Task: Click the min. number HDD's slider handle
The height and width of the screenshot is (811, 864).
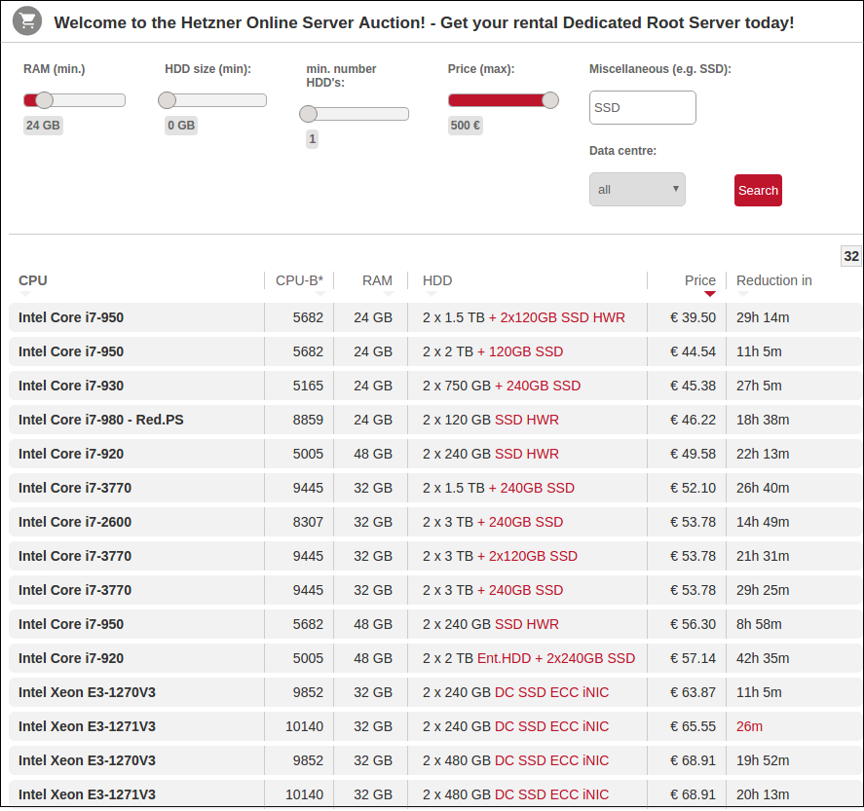Action: point(308,114)
